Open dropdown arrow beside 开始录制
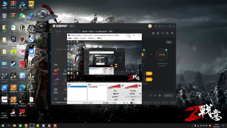Screen dimensions: 227x128 [x=140, y=94]
